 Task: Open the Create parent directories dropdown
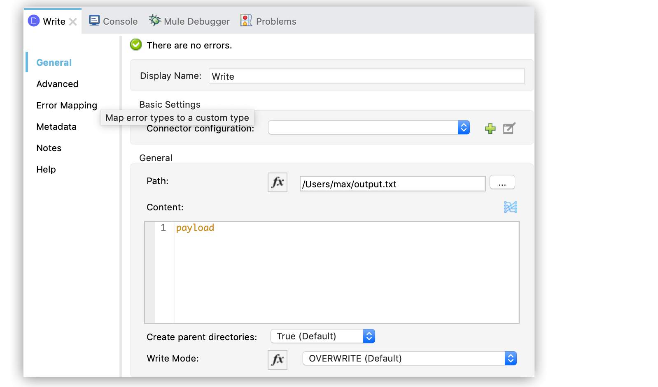(369, 336)
